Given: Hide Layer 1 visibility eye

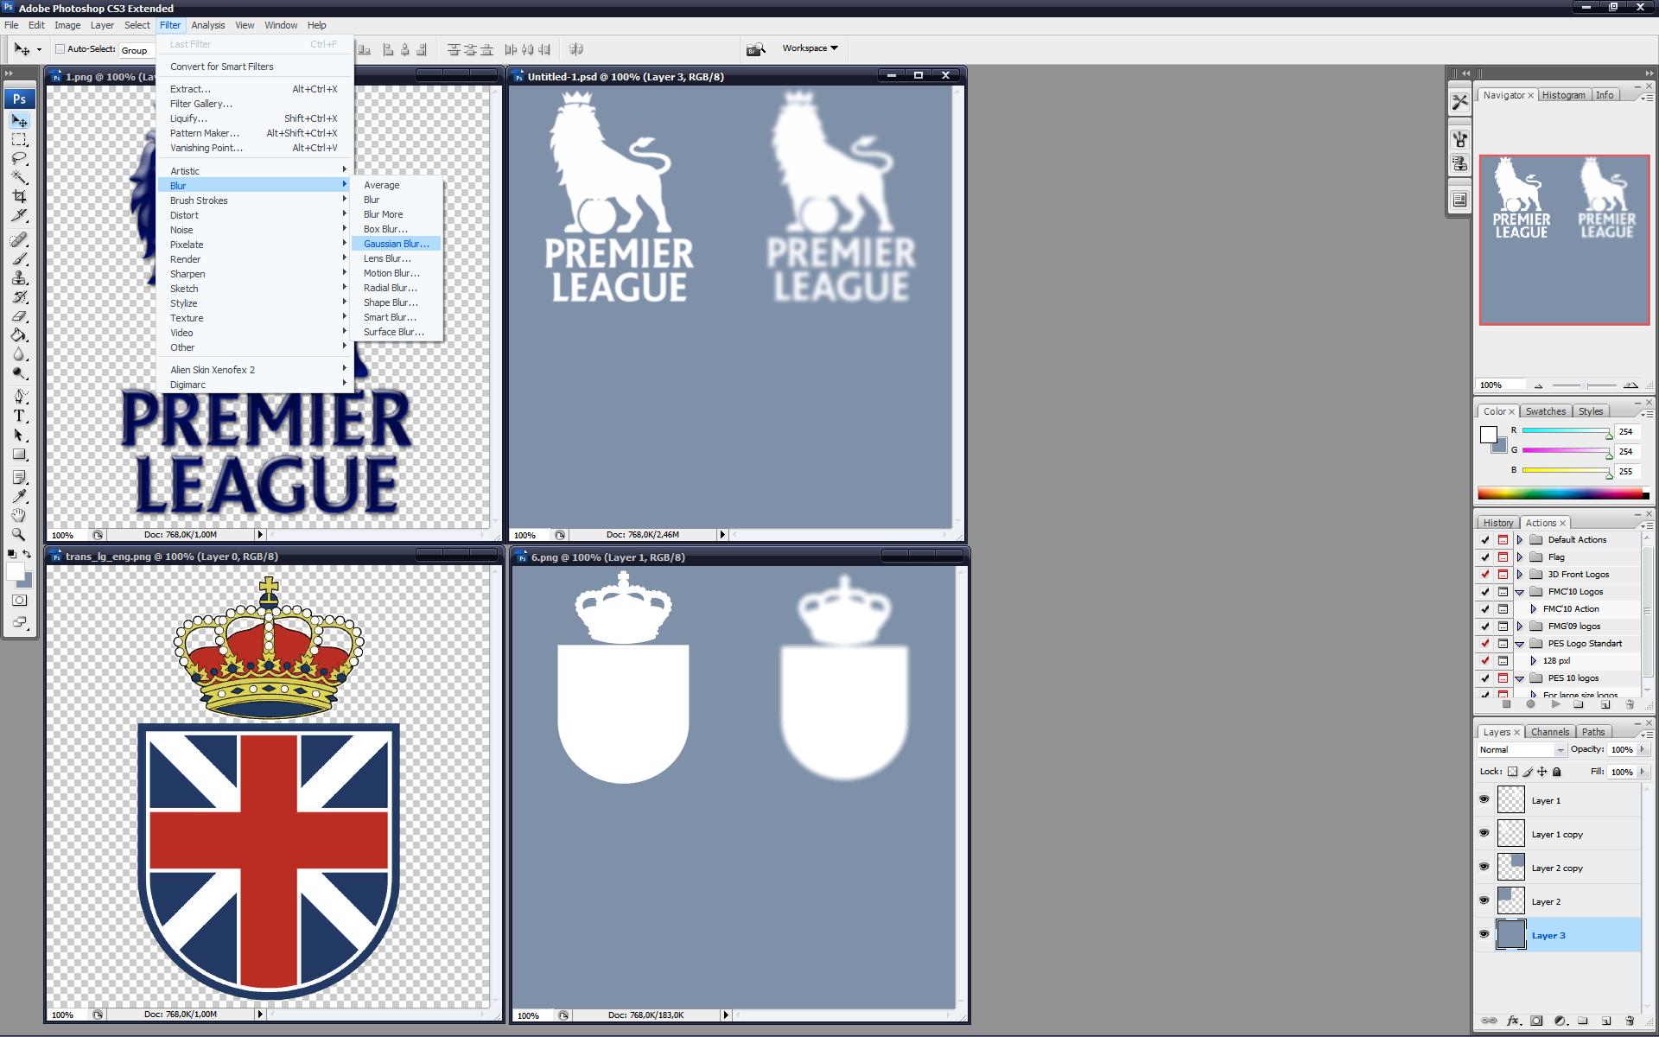Looking at the screenshot, I should (1484, 799).
